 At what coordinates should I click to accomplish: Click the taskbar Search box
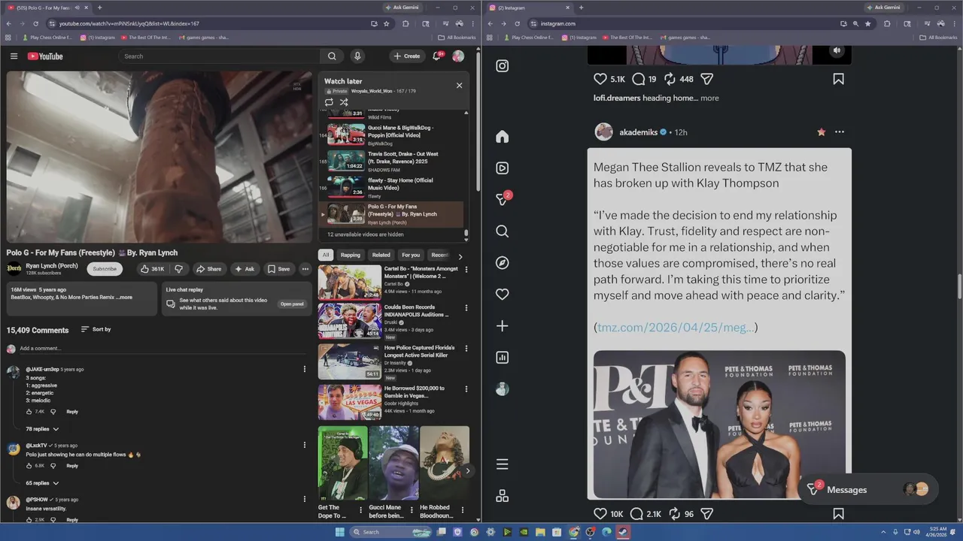click(x=391, y=532)
